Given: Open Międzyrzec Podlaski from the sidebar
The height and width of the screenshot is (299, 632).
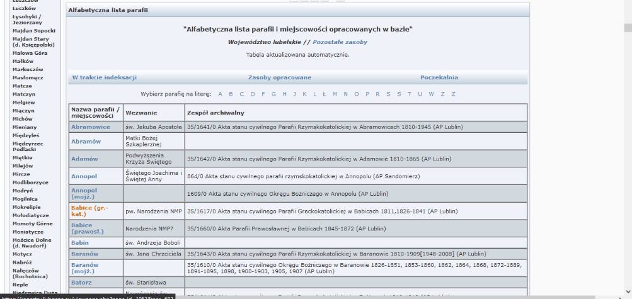Looking at the screenshot, I should click(x=29, y=145).
